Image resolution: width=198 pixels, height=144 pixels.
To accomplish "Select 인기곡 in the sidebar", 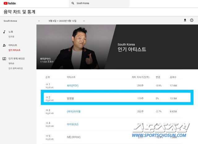I will coord(11,37).
